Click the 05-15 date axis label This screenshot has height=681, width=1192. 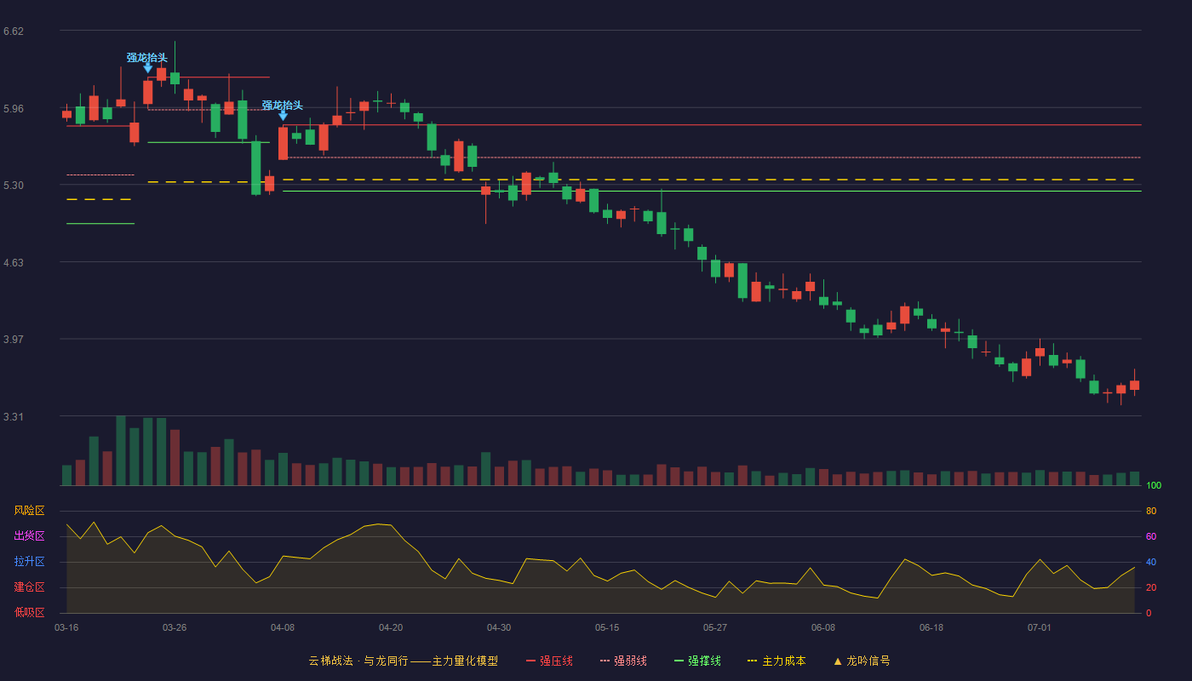607,627
